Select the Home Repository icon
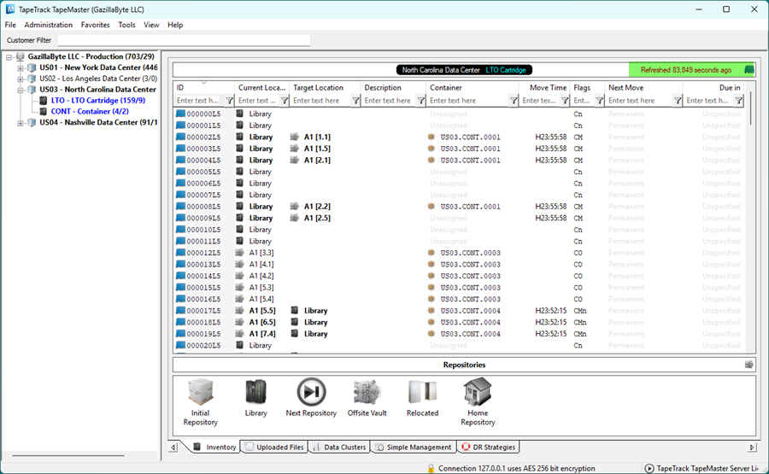The image size is (769, 474). coord(478,392)
